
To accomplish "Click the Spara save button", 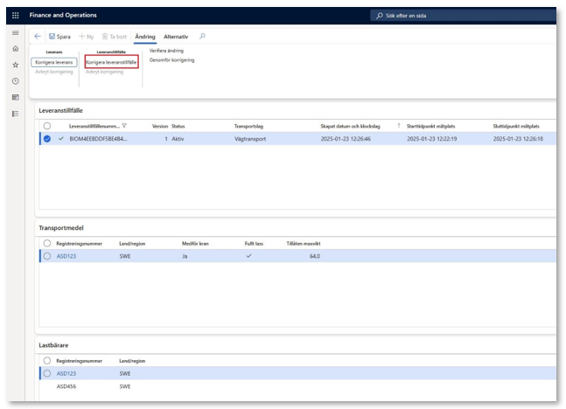I will tap(59, 37).
